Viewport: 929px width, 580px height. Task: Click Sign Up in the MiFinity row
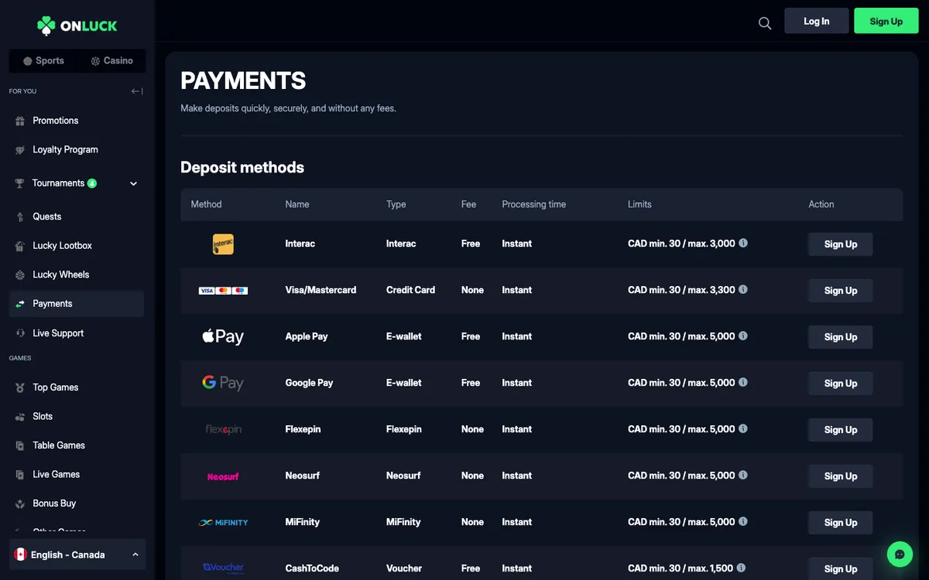(840, 523)
